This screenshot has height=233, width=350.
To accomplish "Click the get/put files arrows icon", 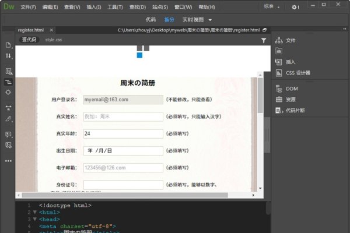I will coord(8,56).
